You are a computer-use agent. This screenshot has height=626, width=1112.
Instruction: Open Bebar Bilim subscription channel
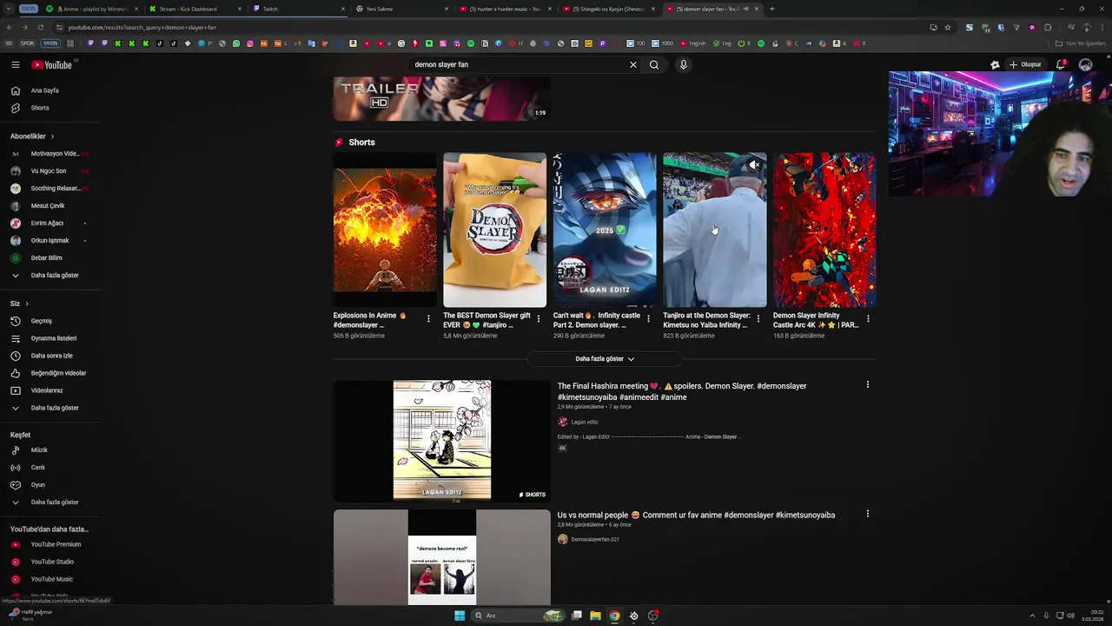tap(48, 258)
